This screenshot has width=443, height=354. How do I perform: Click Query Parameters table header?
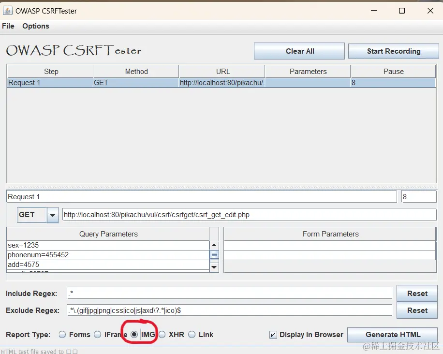[x=108, y=234]
